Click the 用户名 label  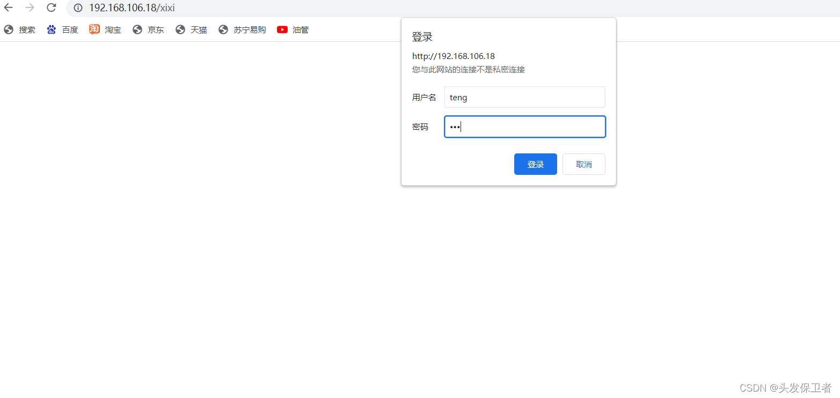(424, 98)
